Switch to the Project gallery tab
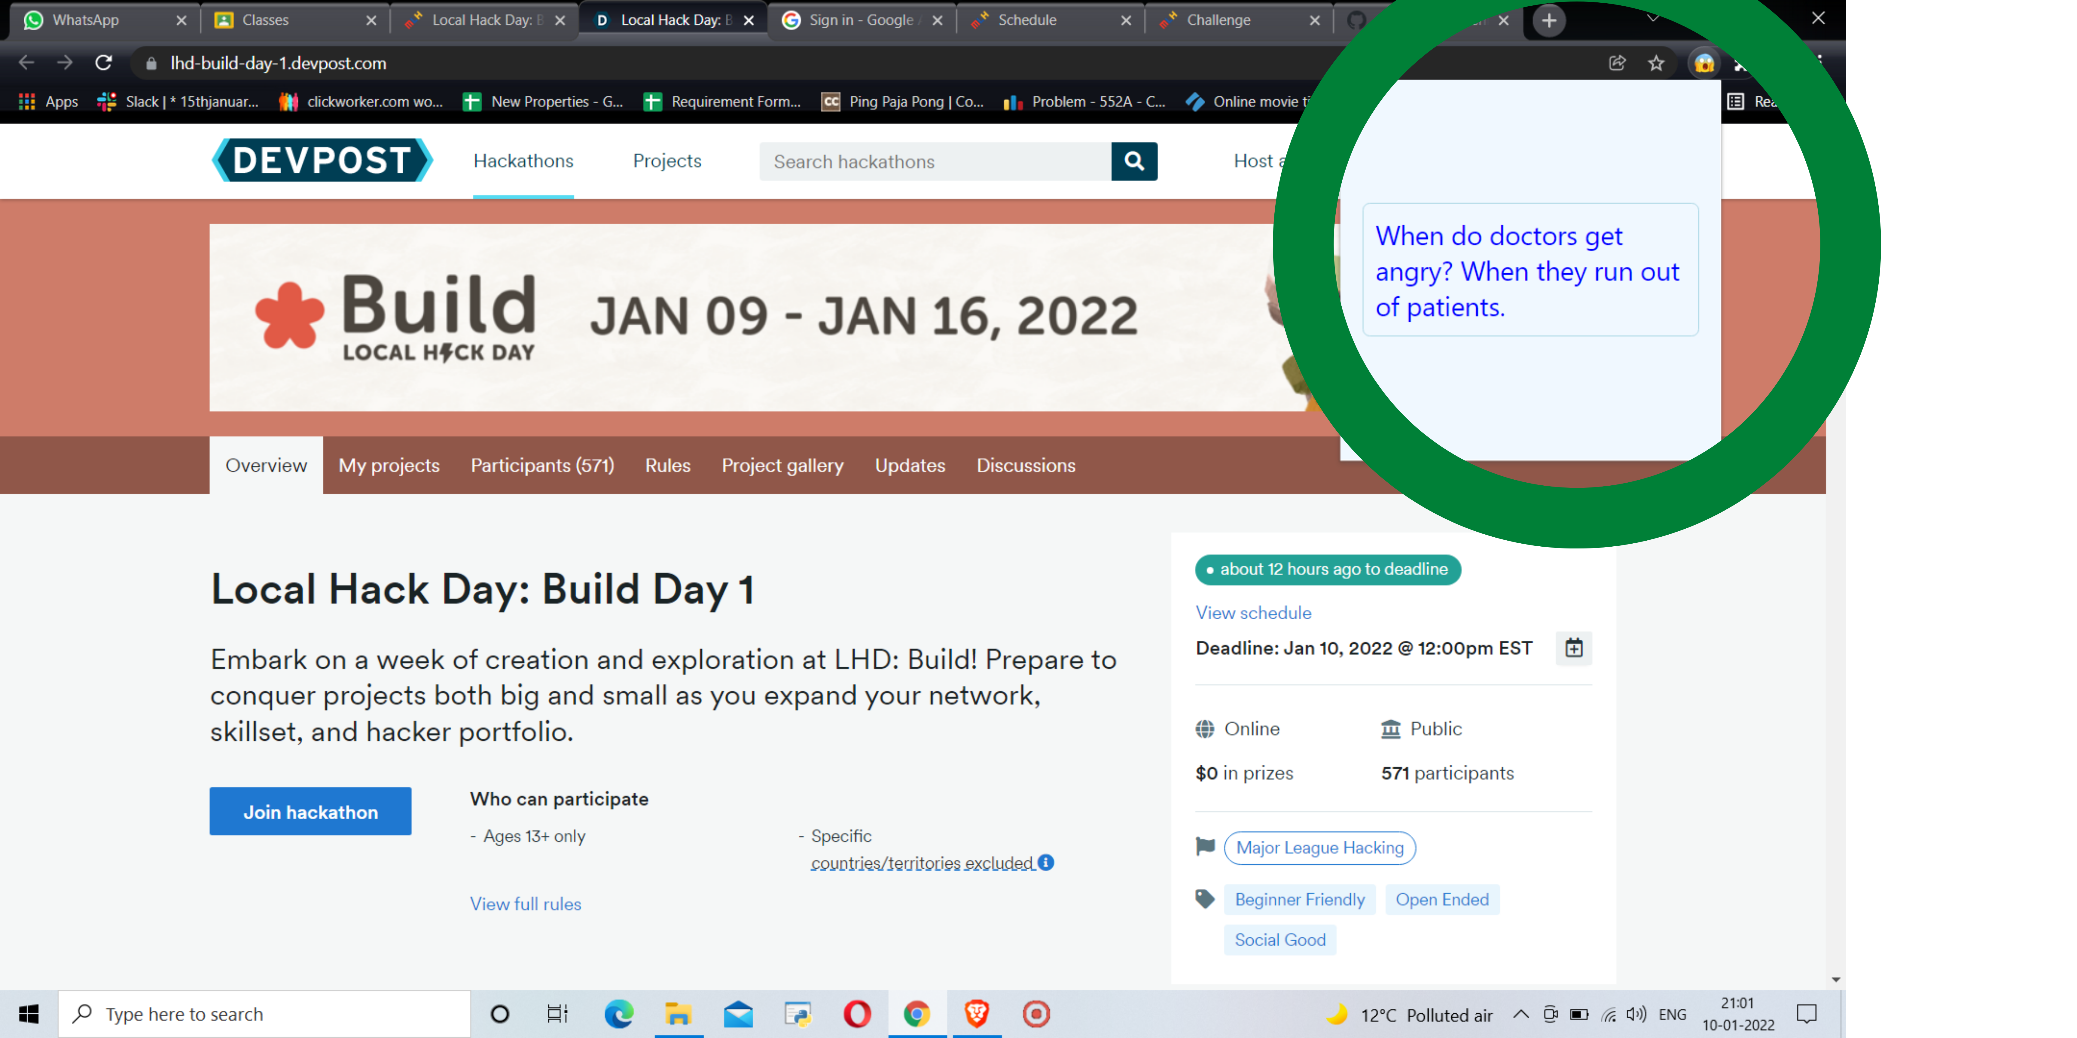The width and height of the screenshot is (2077, 1038). (782, 465)
